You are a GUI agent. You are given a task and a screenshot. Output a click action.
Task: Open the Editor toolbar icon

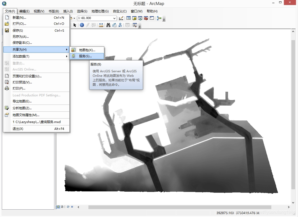(x=121, y=18)
